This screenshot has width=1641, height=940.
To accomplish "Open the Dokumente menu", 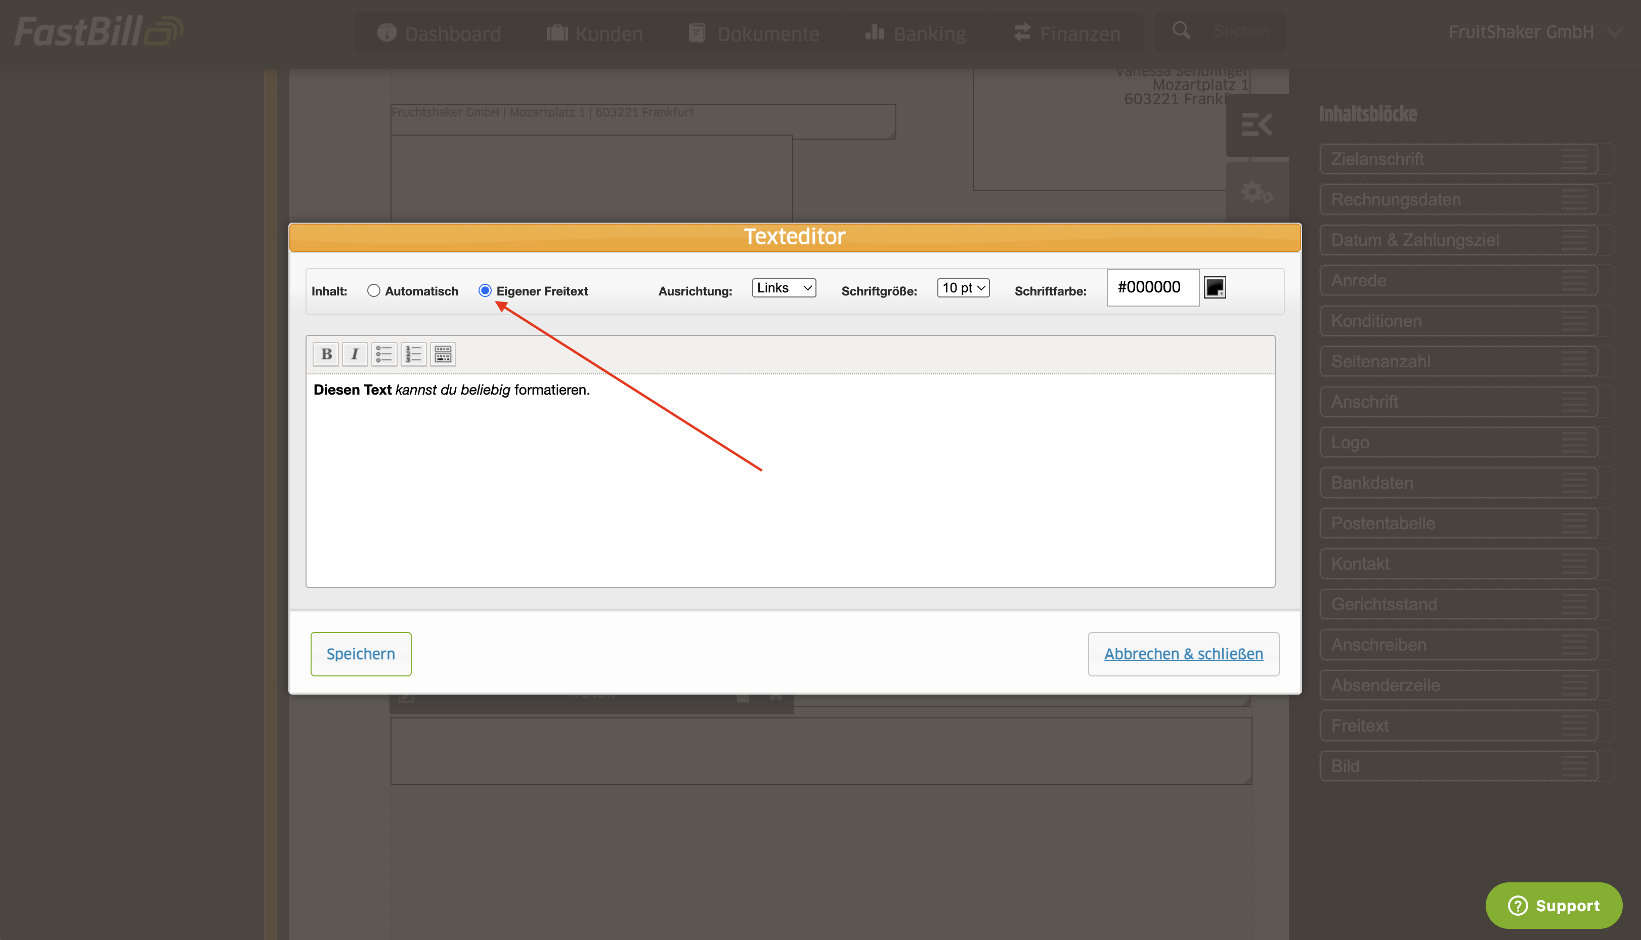I will (754, 33).
